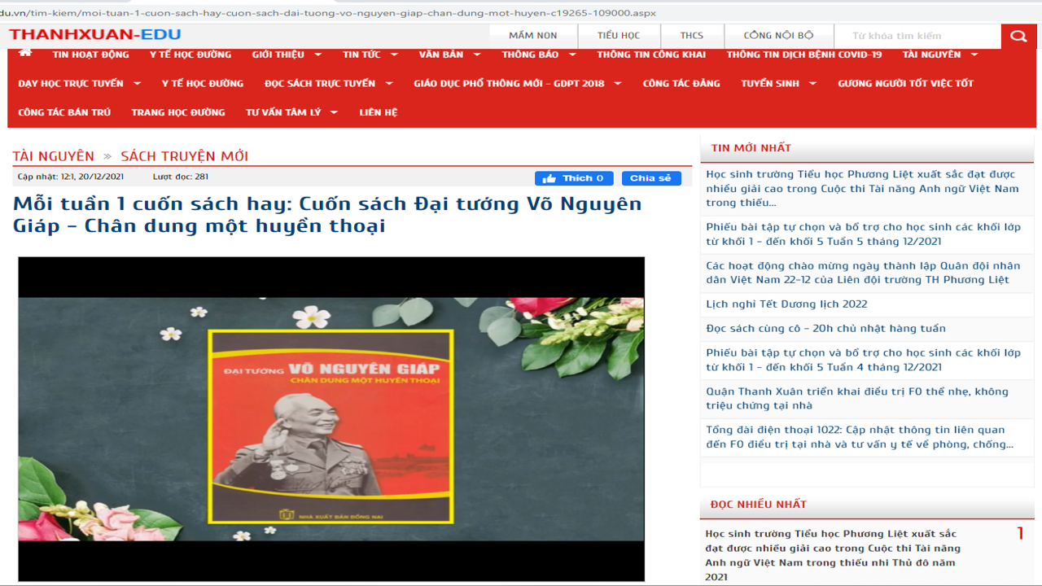This screenshot has height=586, width=1042.
Task: Open TRANG HỌC ĐƯỜNG menu item
Action: pyautogui.click(x=178, y=112)
